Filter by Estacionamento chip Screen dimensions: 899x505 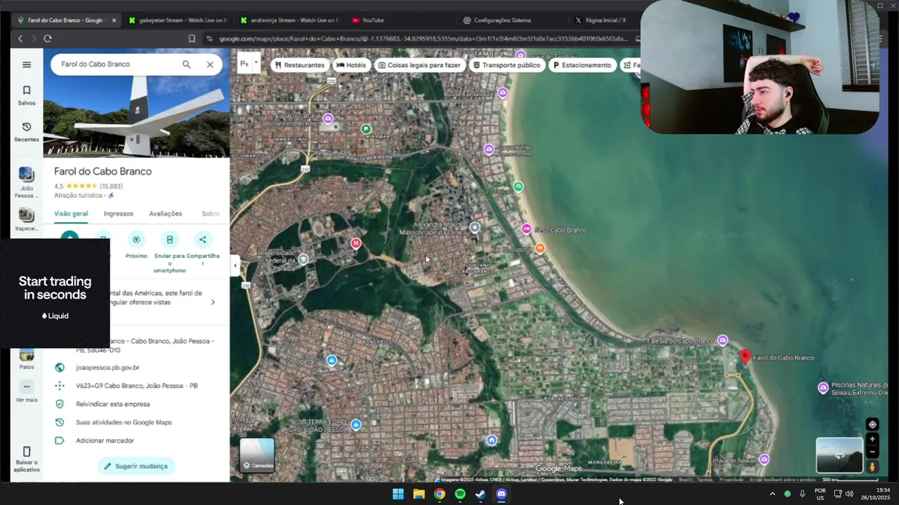tap(582, 65)
